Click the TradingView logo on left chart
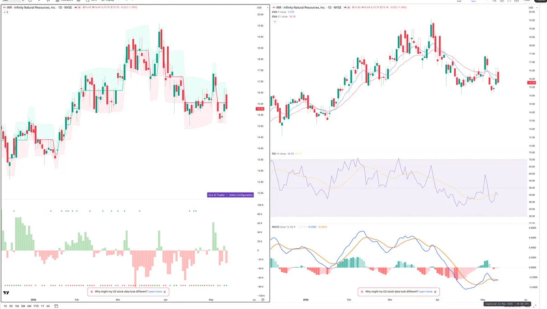This screenshot has height=309, width=547. (6, 293)
